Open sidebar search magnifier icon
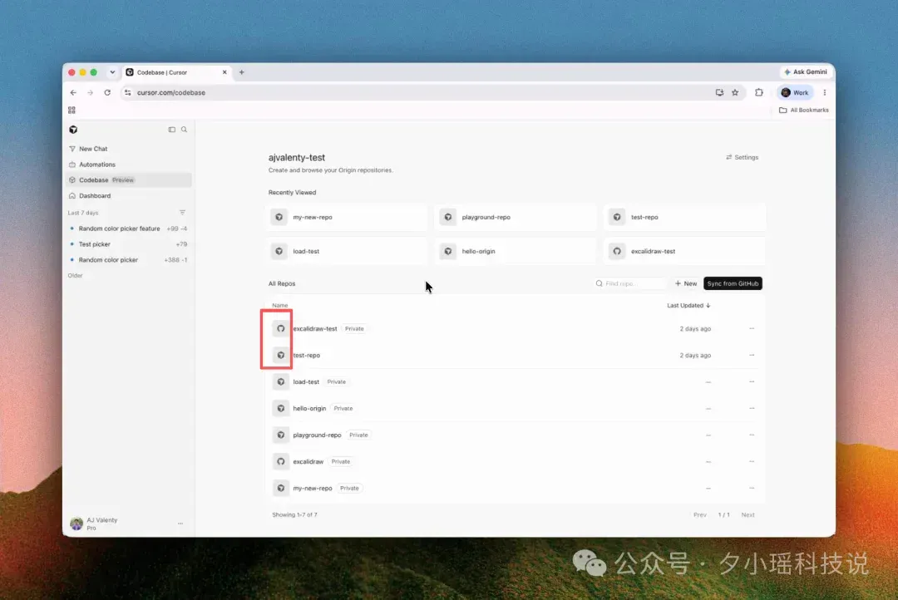The height and width of the screenshot is (600, 898). (184, 130)
